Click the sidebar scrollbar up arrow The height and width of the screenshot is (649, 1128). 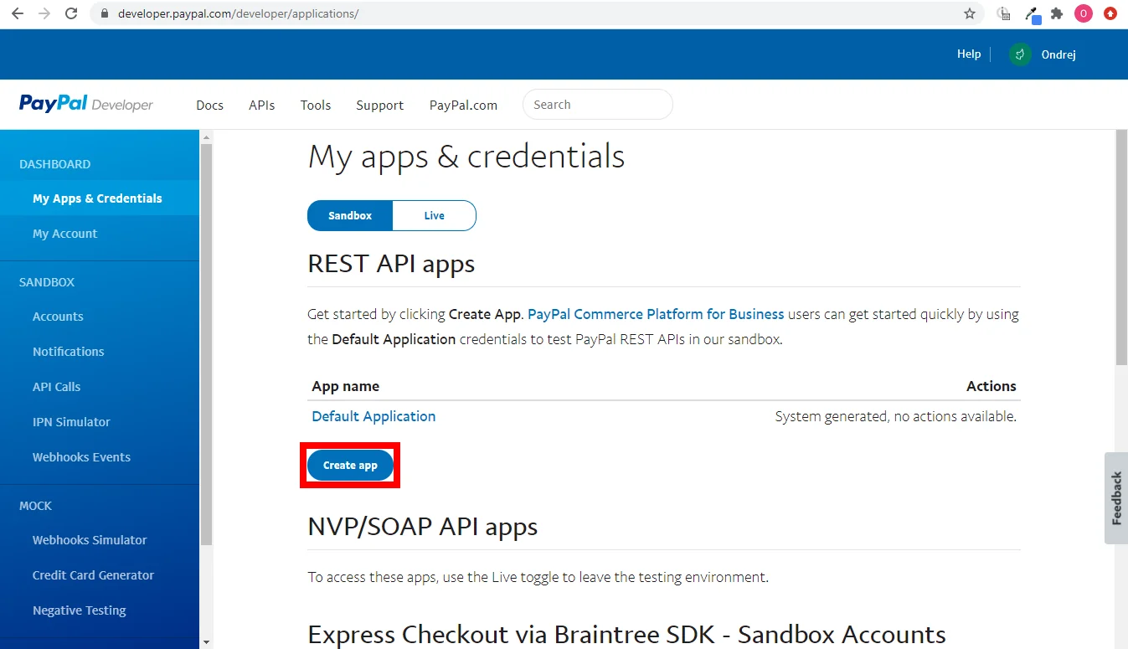coord(206,136)
